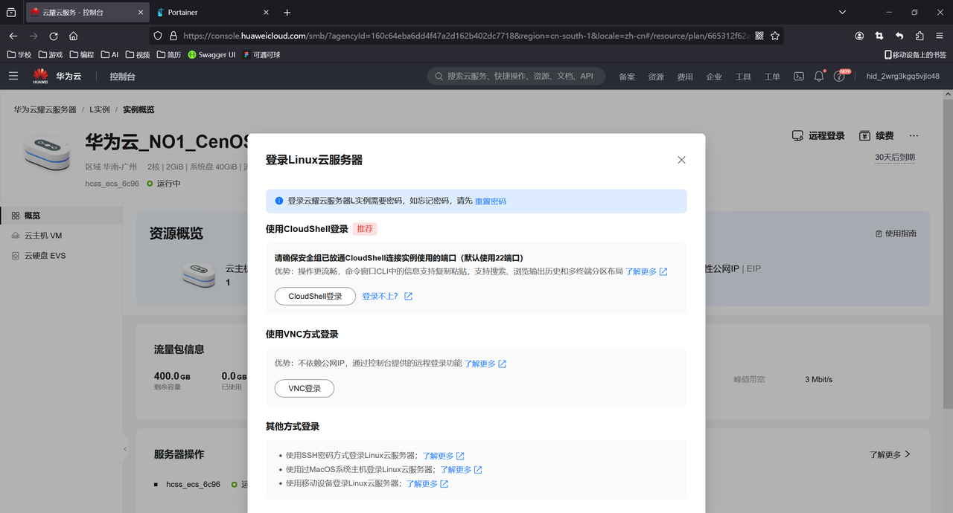Bookmark this page with the star icon
This screenshot has height=513, width=953.
point(775,36)
